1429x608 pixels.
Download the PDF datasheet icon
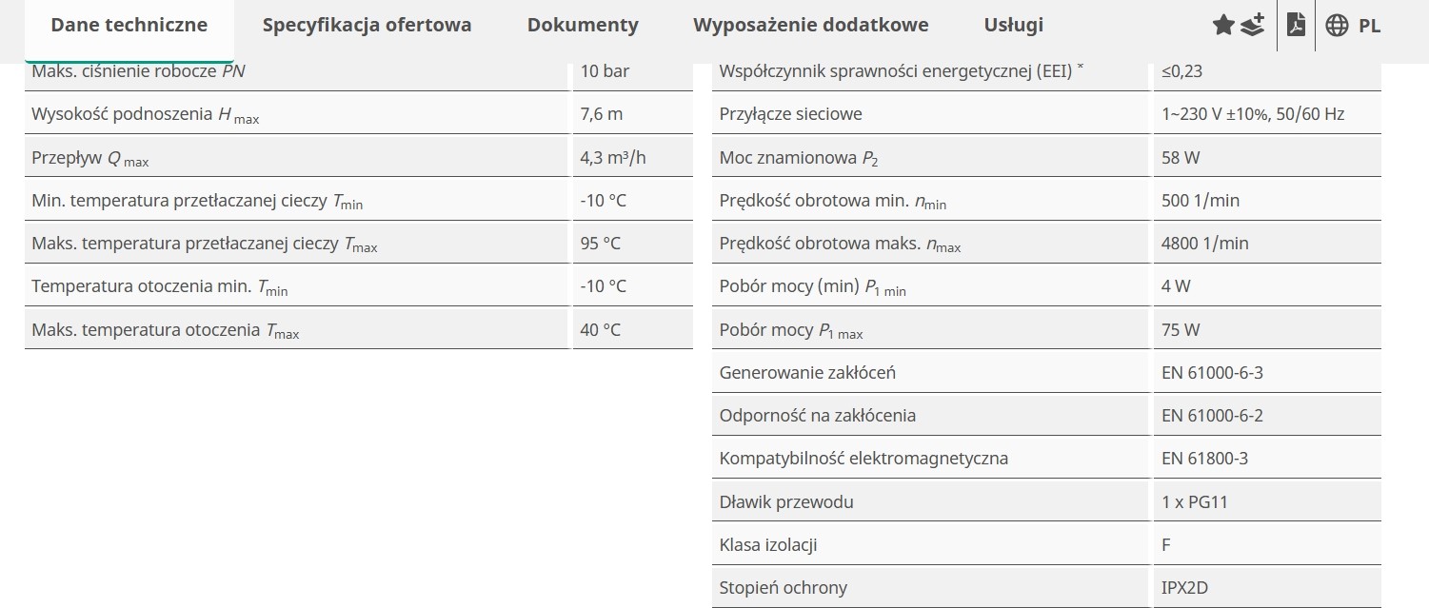pyautogui.click(x=1296, y=25)
